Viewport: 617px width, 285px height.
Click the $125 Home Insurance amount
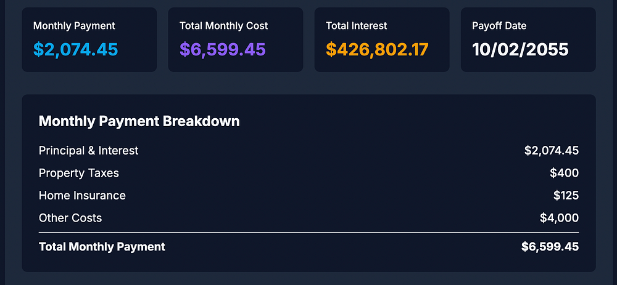566,196
